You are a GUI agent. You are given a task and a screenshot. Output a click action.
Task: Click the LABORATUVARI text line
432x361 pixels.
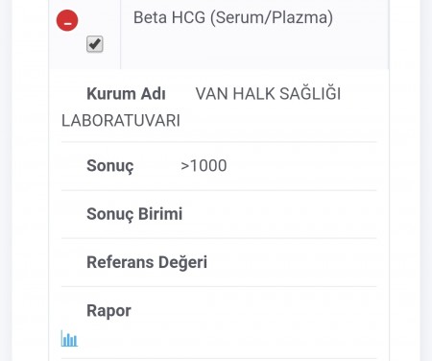pyautogui.click(x=121, y=121)
